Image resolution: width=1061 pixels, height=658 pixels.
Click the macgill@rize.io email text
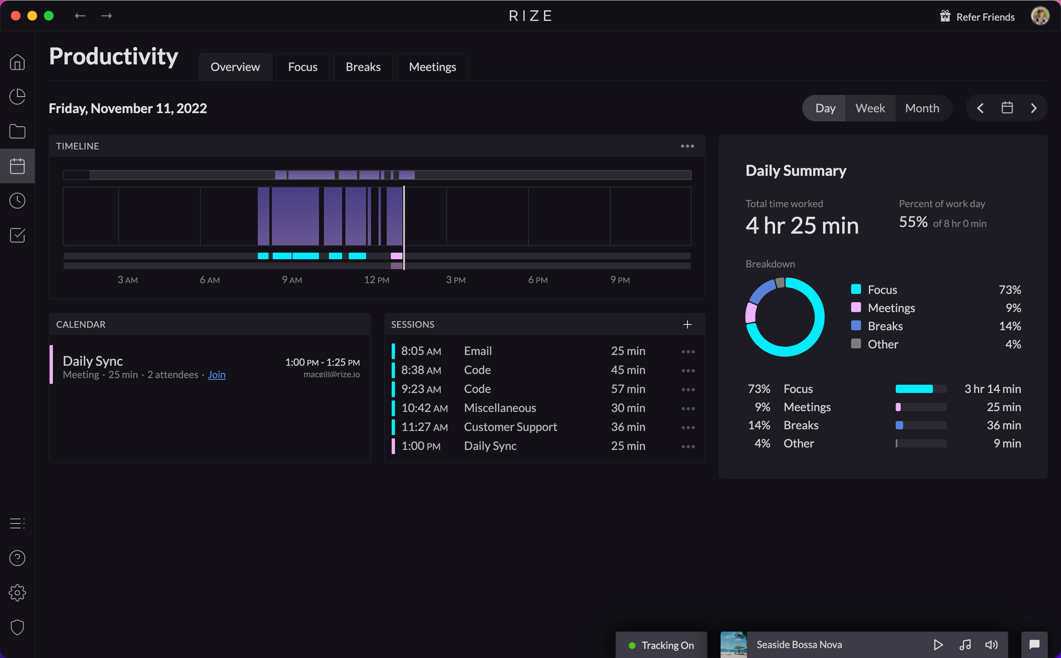point(331,374)
